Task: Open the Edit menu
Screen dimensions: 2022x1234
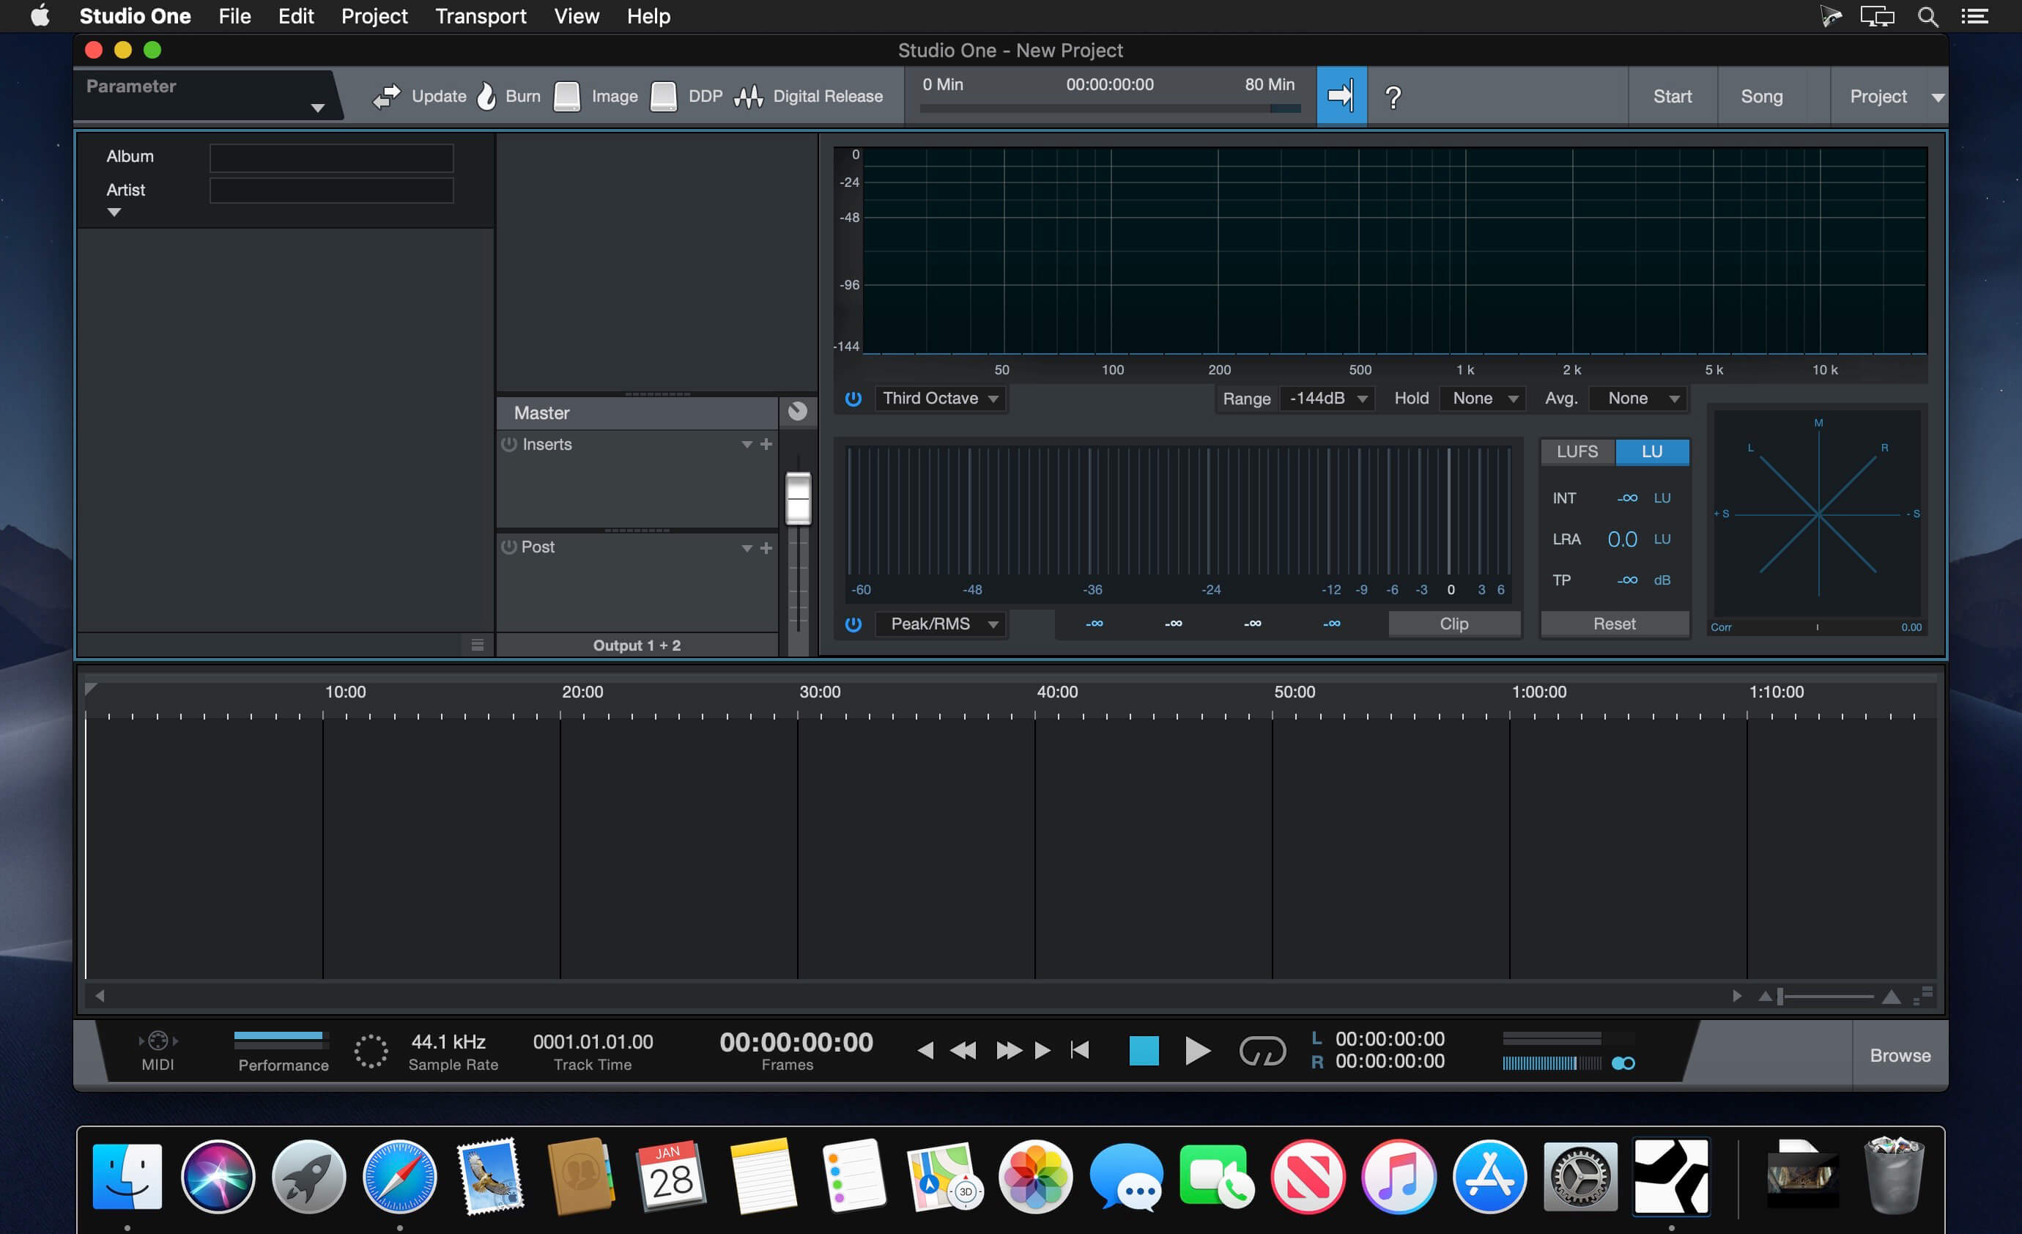Action: click(x=295, y=16)
